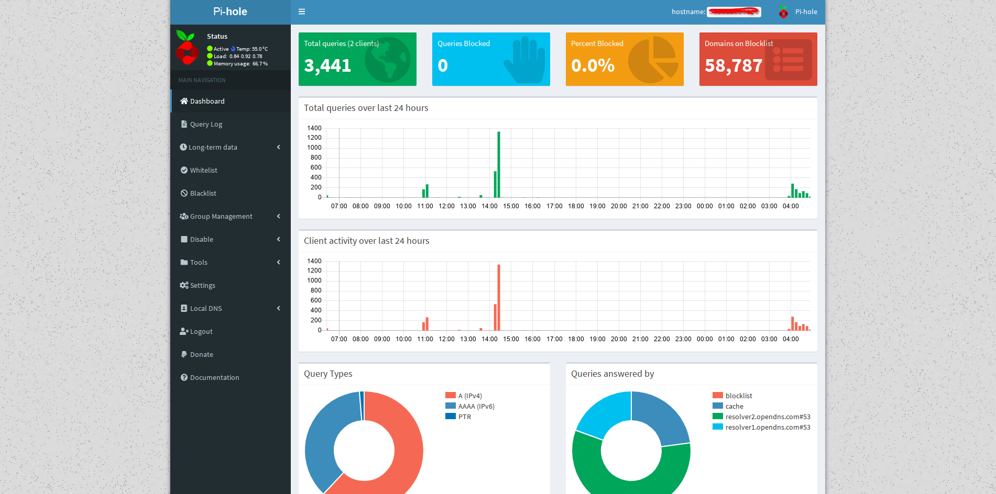
Task: Click the Donate PayPal icon
Action: click(x=184, y=354)
